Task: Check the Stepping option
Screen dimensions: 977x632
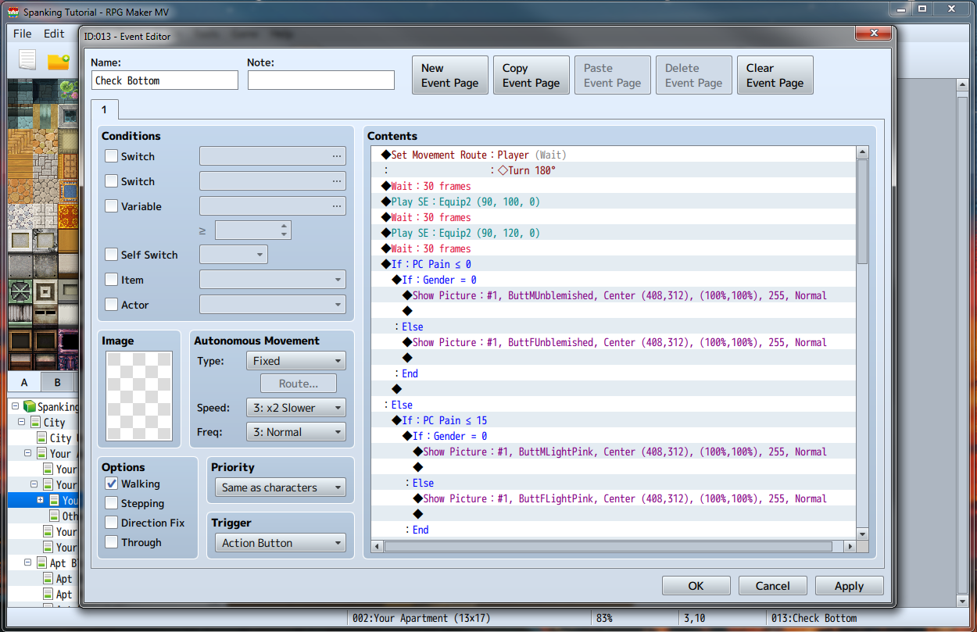Action: [112, 503]
